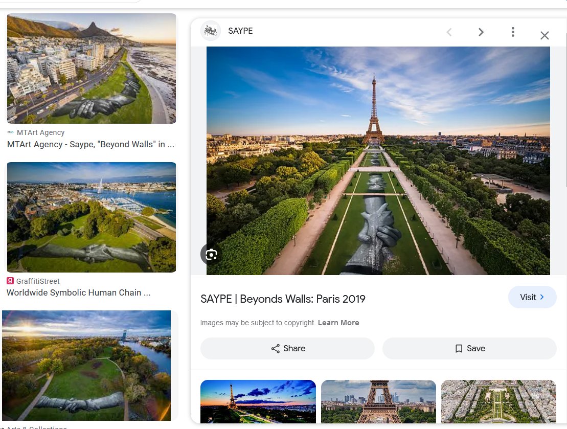Open the SAYPE Beyonds Walls: Paris 2019 title
Image resolution: width=567 pixels, height=429 pixels.
[x=283, y=299]
